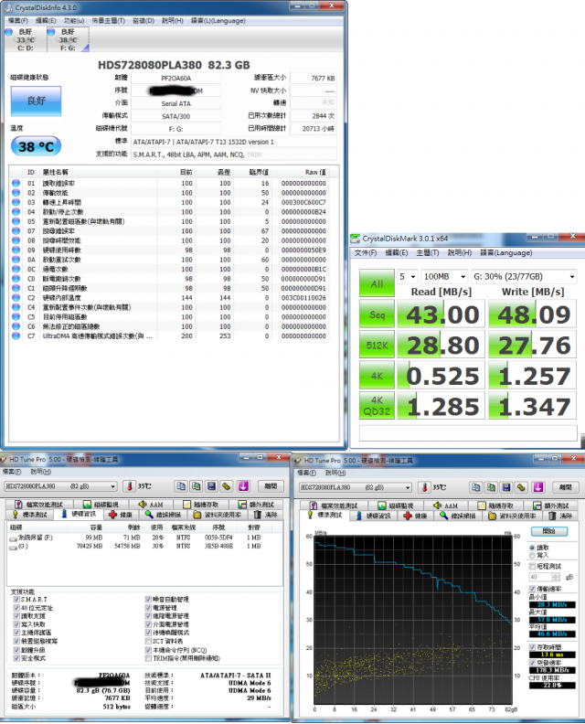Screen dimensions: 585x724
Task: Open 隨機存取 tab in HD Tune benchmark window
Action: tap(496, 506)
